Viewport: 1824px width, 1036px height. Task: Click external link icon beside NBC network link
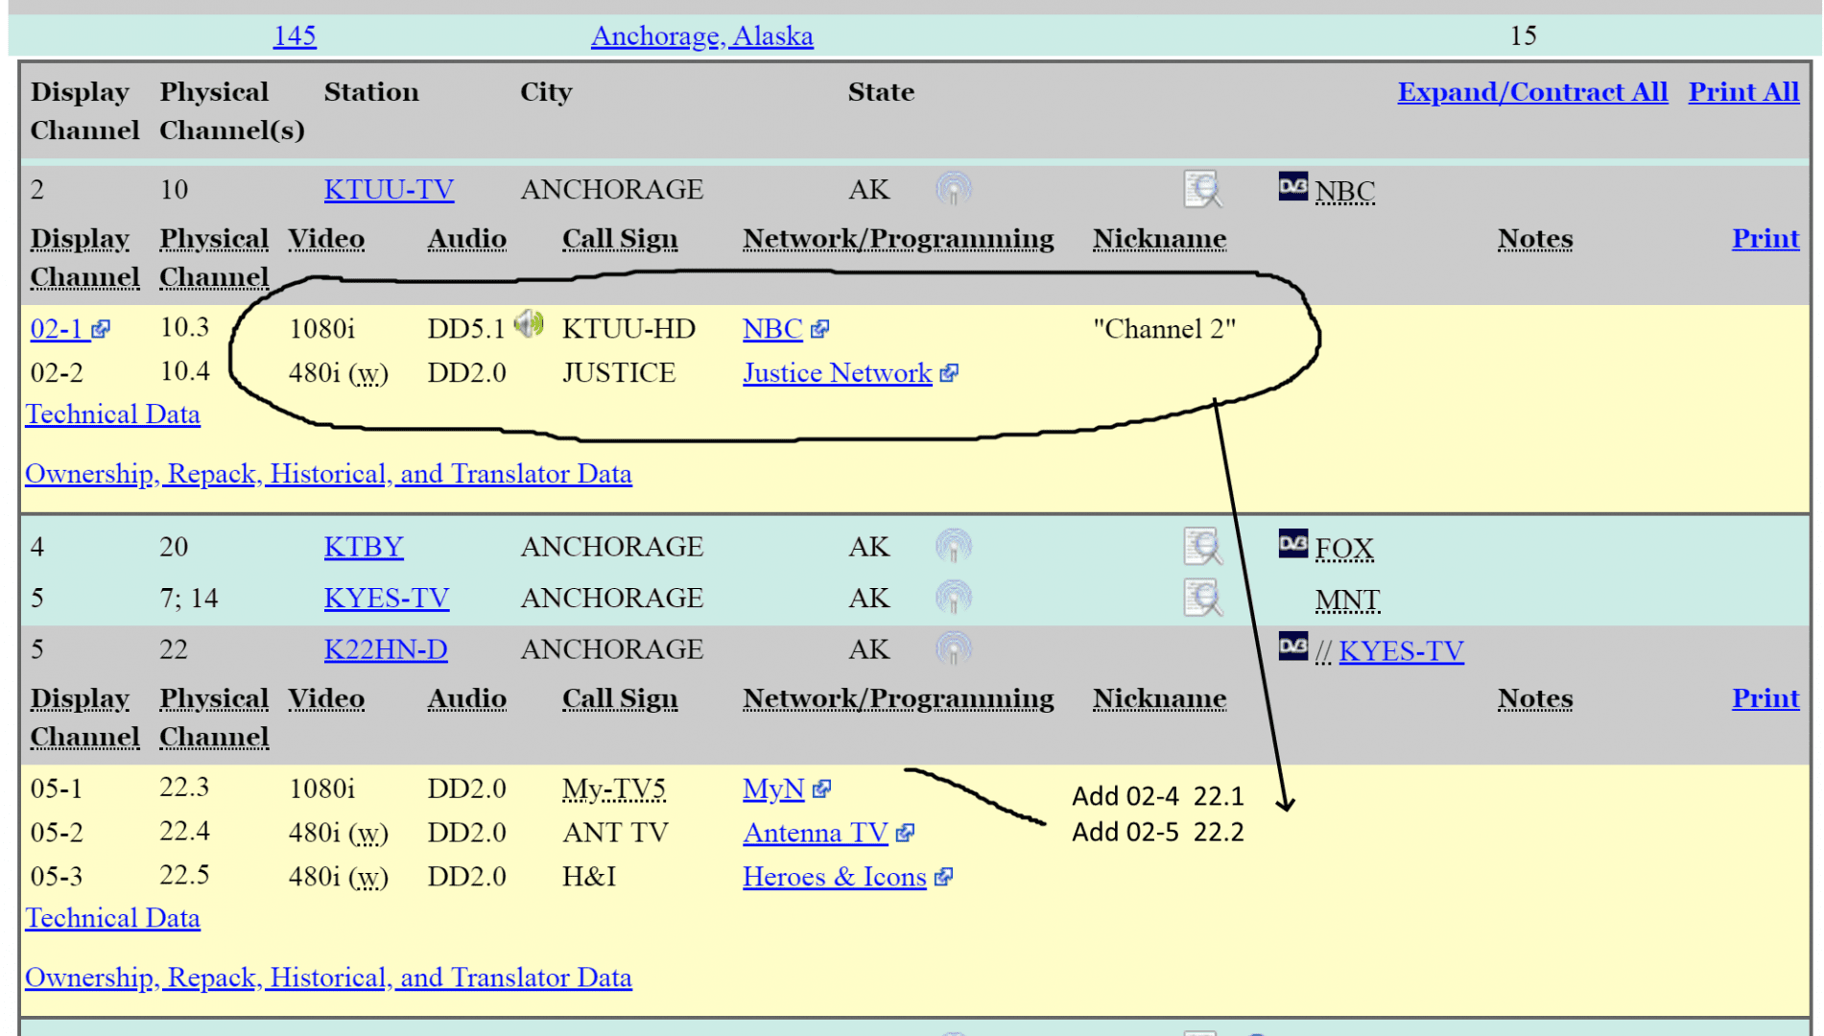pyautogui.click(x=819, y=329)
